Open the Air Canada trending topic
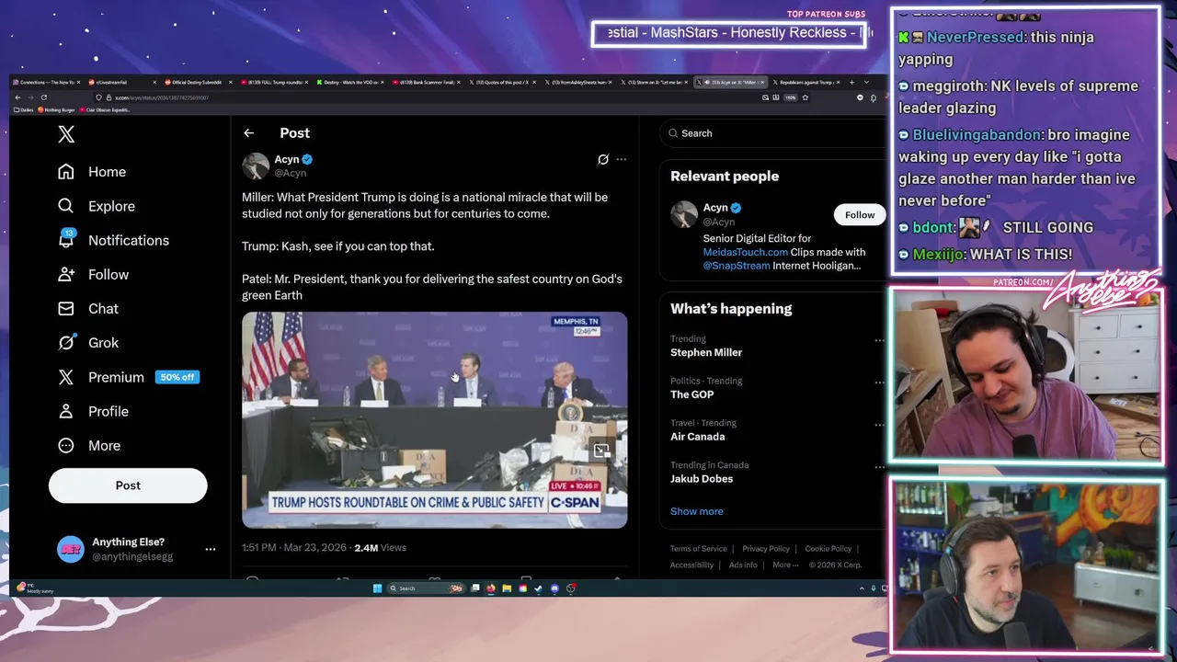 (698, 437)
